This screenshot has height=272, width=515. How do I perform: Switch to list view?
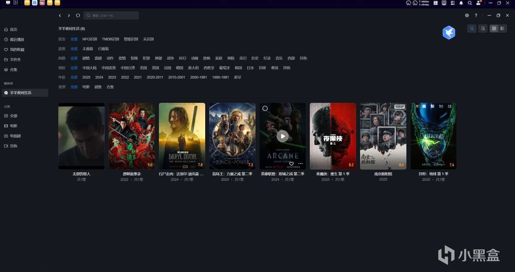coord(503,29)
